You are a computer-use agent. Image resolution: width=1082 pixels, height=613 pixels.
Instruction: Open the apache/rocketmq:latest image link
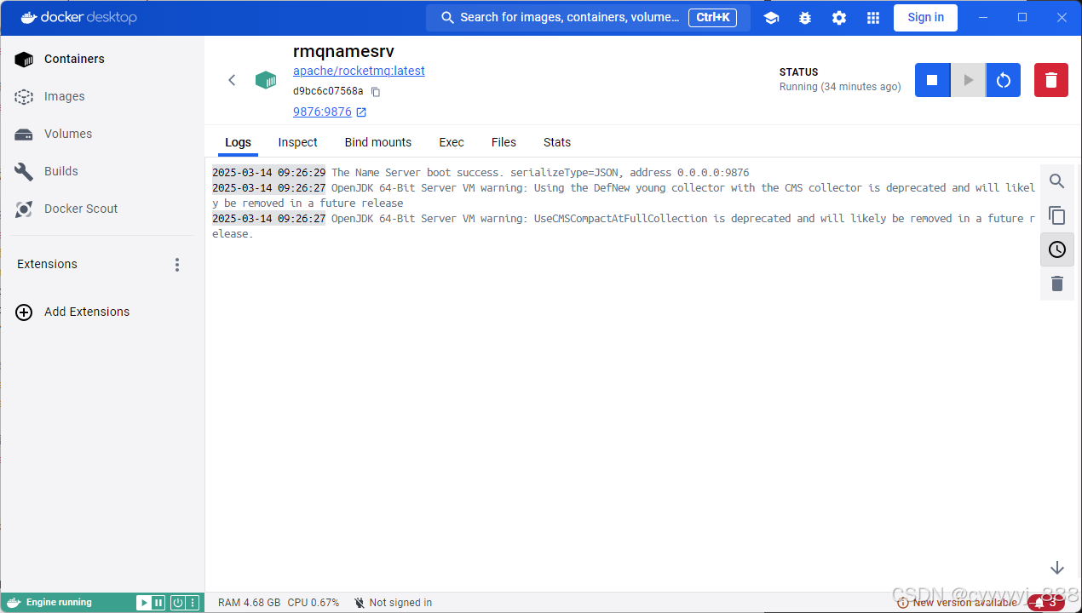point(358,71)
